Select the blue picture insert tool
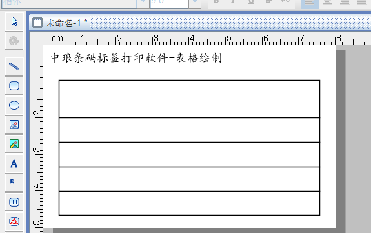Viewport: 371px width, 233px height. click(14, 125)
